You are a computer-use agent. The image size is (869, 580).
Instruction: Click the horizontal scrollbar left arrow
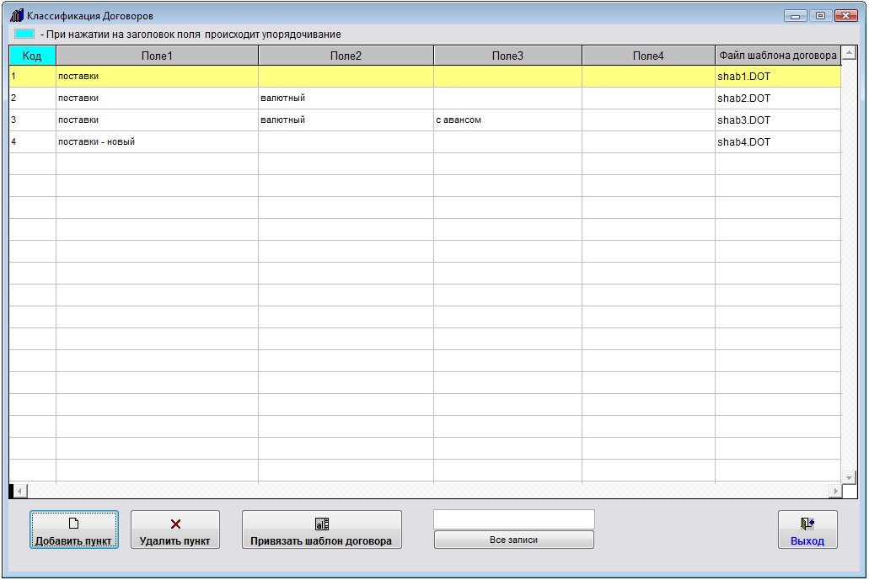[20, 491]
